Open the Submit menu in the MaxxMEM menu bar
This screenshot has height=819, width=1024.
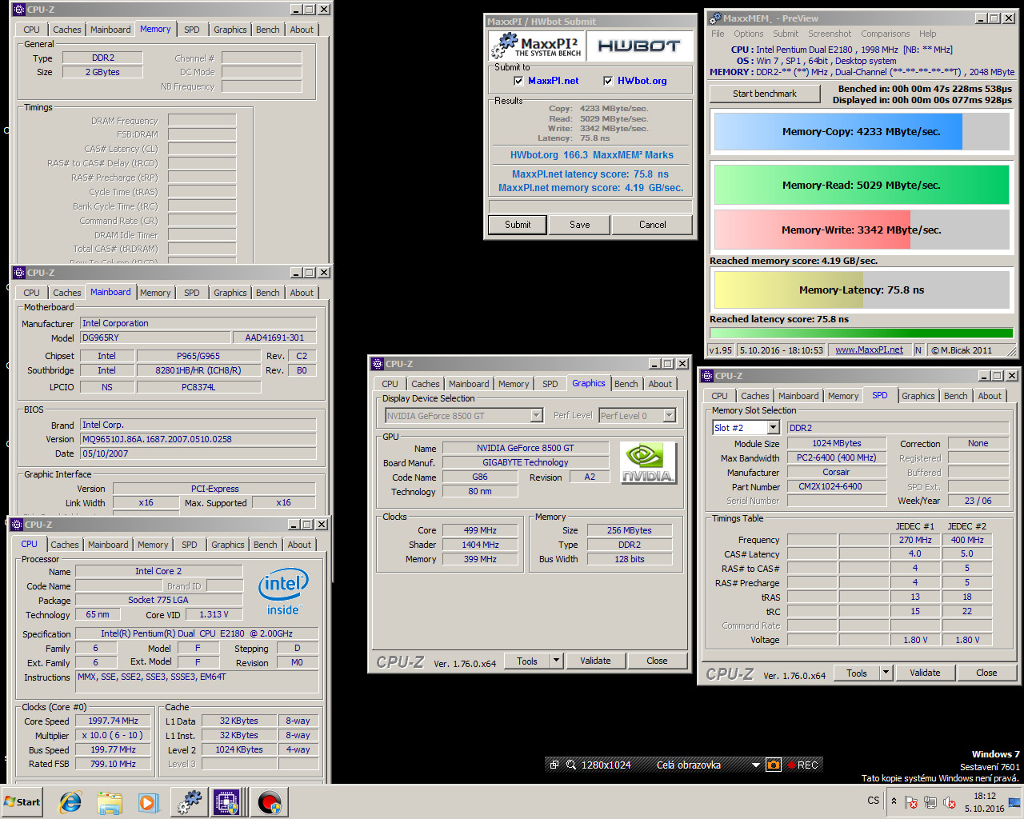(786, 34)
